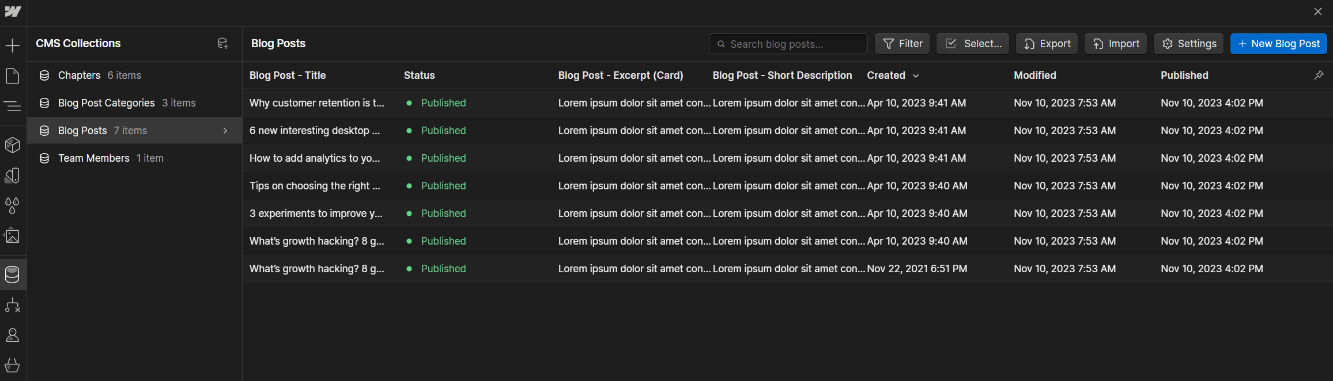Open the Pages panel icon
This screenshot has width=1333, height=381.
(x=13, y=76)
